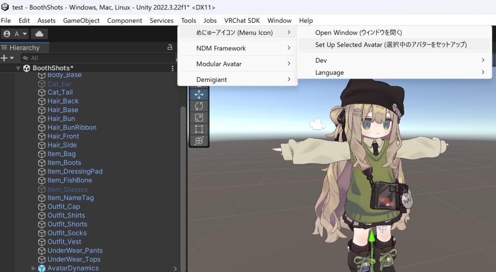
Task: Select Hair_Front object
Action: [63, 136]
